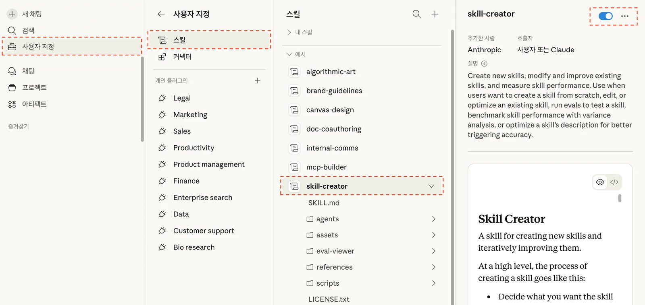Open the three-dots menu for skill-creator

pos(624,16)
